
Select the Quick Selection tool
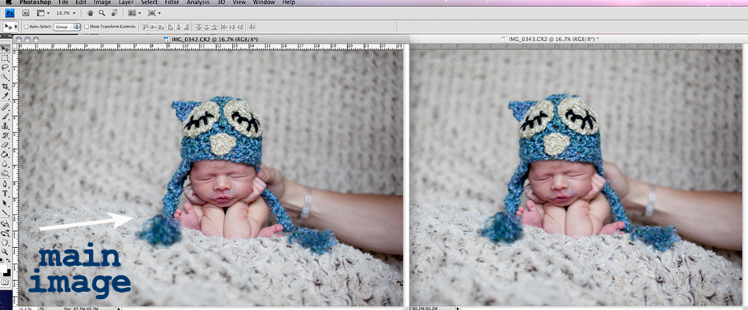6,77
